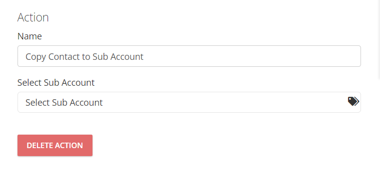This screenshot has width=380, height=188.
Task: Click the Name field label
Action: coord(29,36)
